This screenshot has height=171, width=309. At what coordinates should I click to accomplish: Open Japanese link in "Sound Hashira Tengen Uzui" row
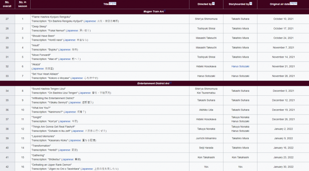85,93
